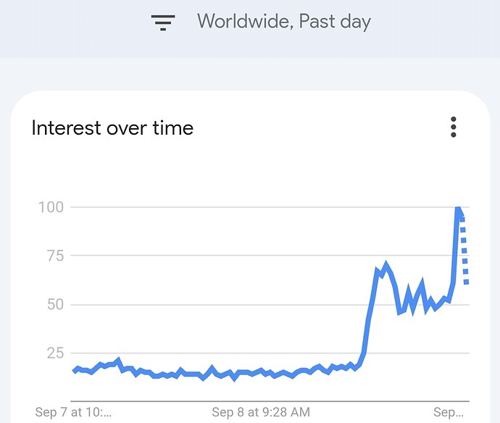Tap the second spike near 62 on line
Viewport: 500px width, 423px height.
pyautogui.click(x=422, y=282)
